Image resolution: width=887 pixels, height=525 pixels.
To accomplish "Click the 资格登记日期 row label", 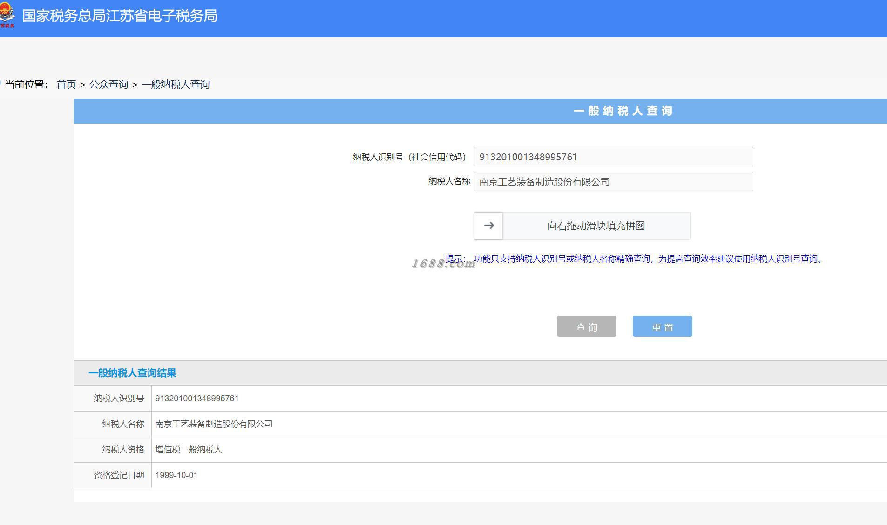I will (119, 475).
